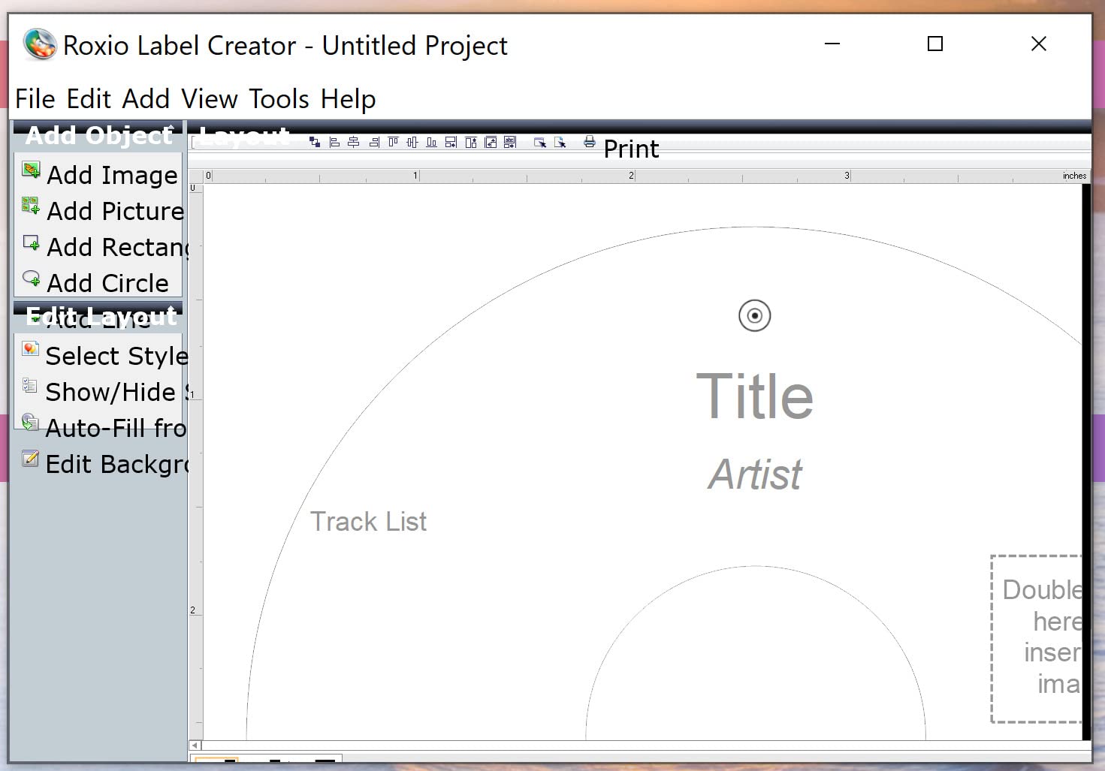Click the dashed image placeholder box
Viewport: 1105px width, 771px height.
pyautogui.click(x=1036, y=639)
